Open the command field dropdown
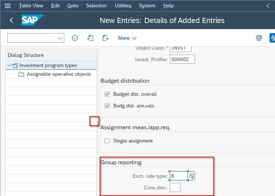 tap(60, 38)
